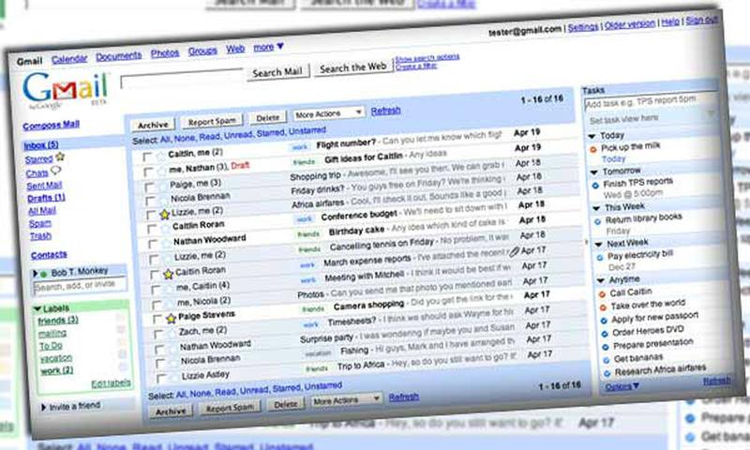Click the top Report Spam button
The width and height of the screenshot is (750, 450).
click(212, 122)
